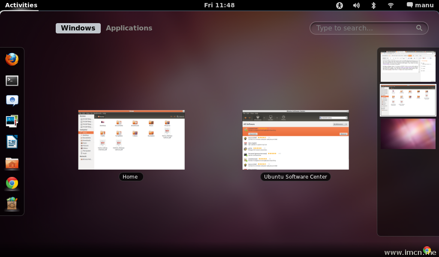Screen dimensions: 439x257
Task: Click the magnifier icon in the search box
Action: click(419, 28)
